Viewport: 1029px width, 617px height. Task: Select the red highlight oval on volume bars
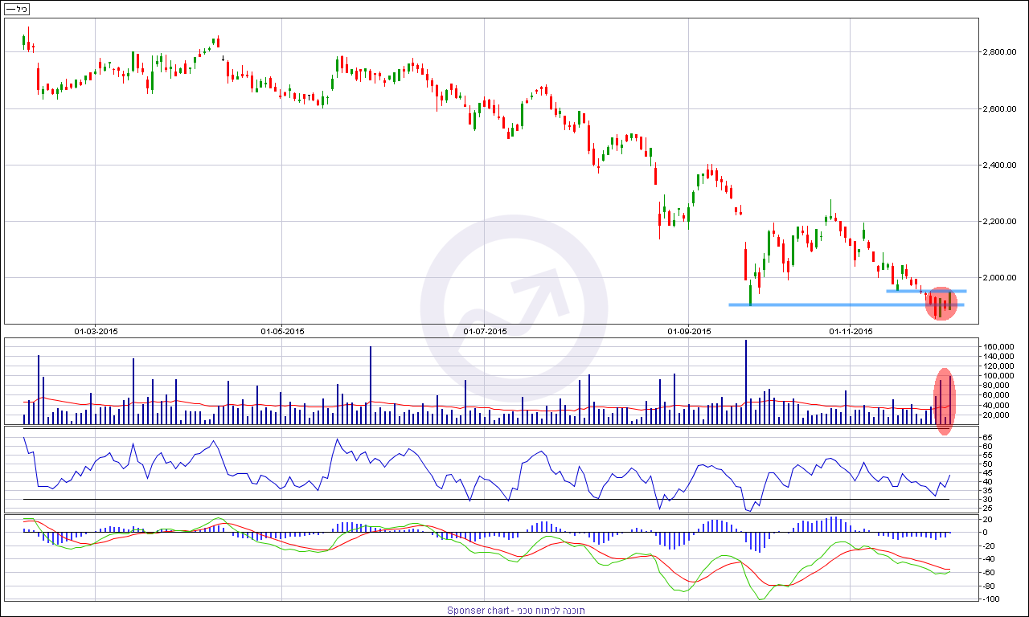pos(945,401)
